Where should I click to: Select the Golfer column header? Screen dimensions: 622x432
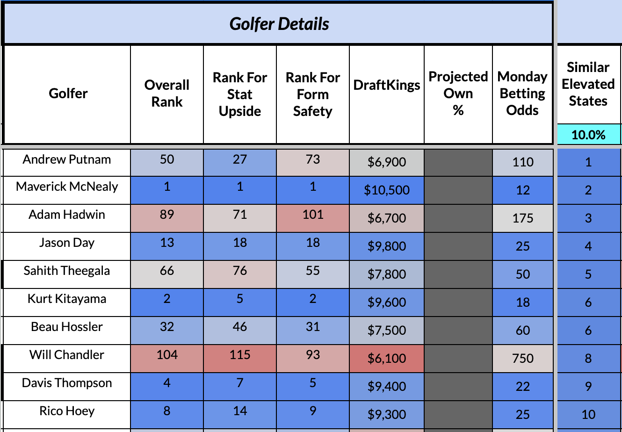tap(68, 94)
